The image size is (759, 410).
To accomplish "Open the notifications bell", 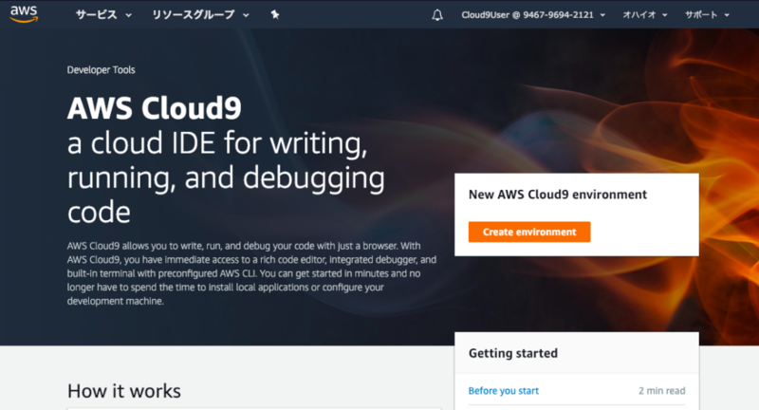I will point(437,15).
